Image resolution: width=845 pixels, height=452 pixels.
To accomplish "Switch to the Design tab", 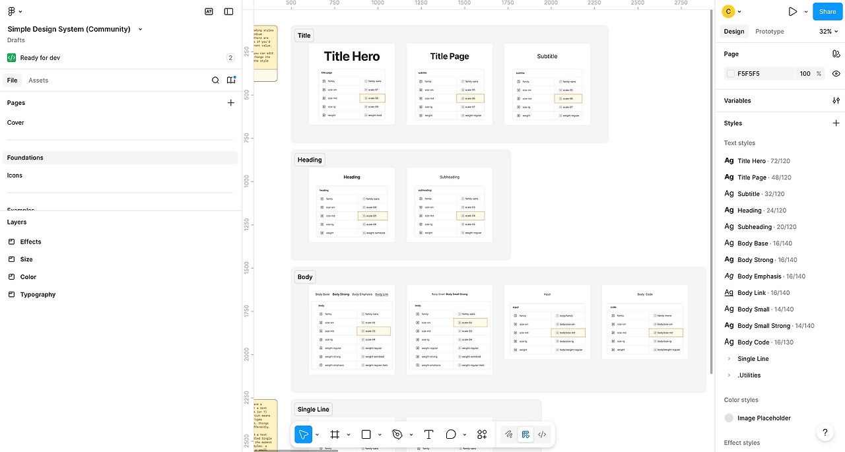I will pos(733,31).
